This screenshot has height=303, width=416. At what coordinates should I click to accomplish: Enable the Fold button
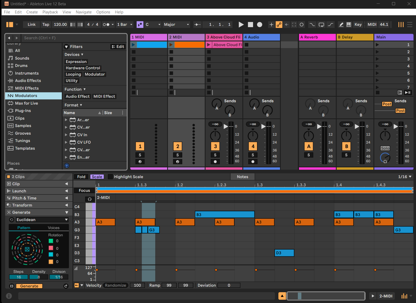[81, 177]
